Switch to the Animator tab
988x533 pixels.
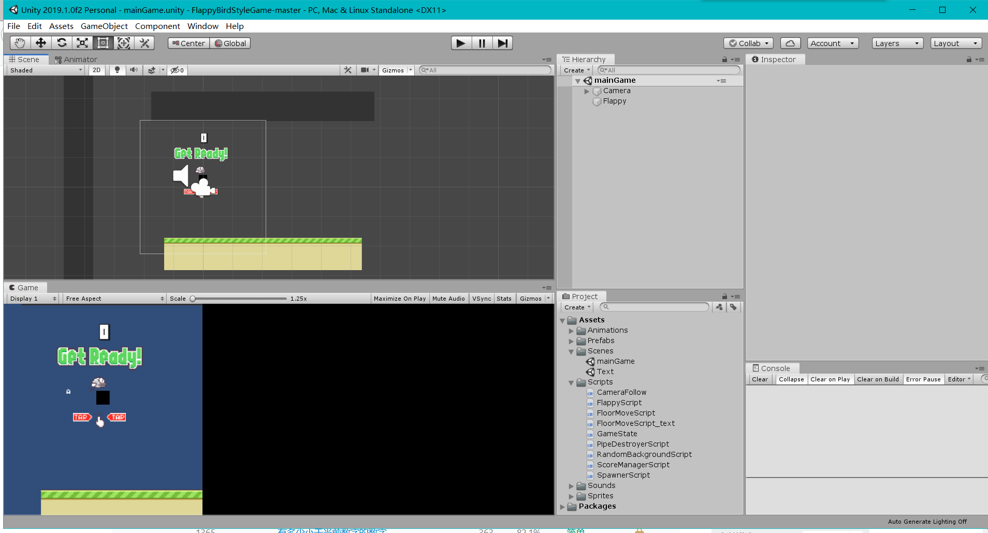[76, 60]
